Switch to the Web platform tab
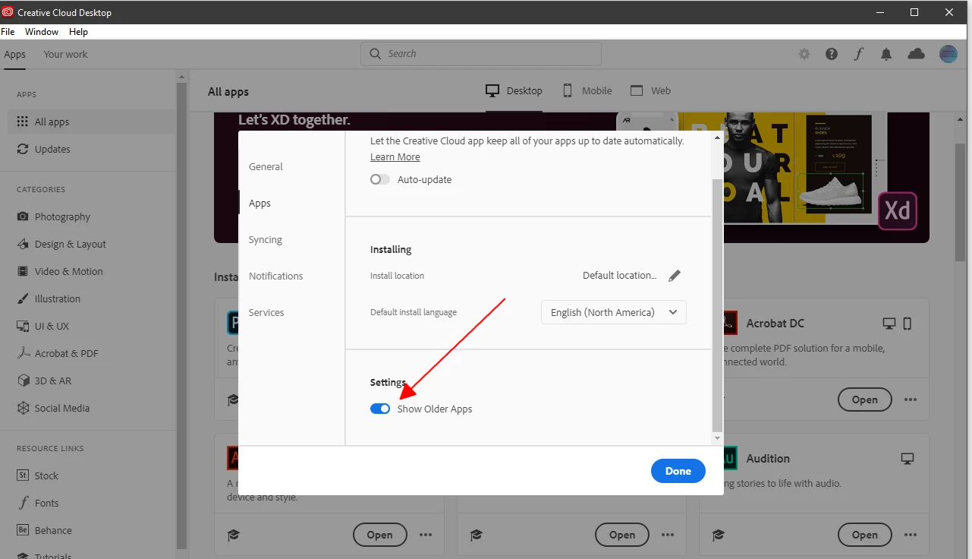 pyautogui.click(x=650, y=90)
